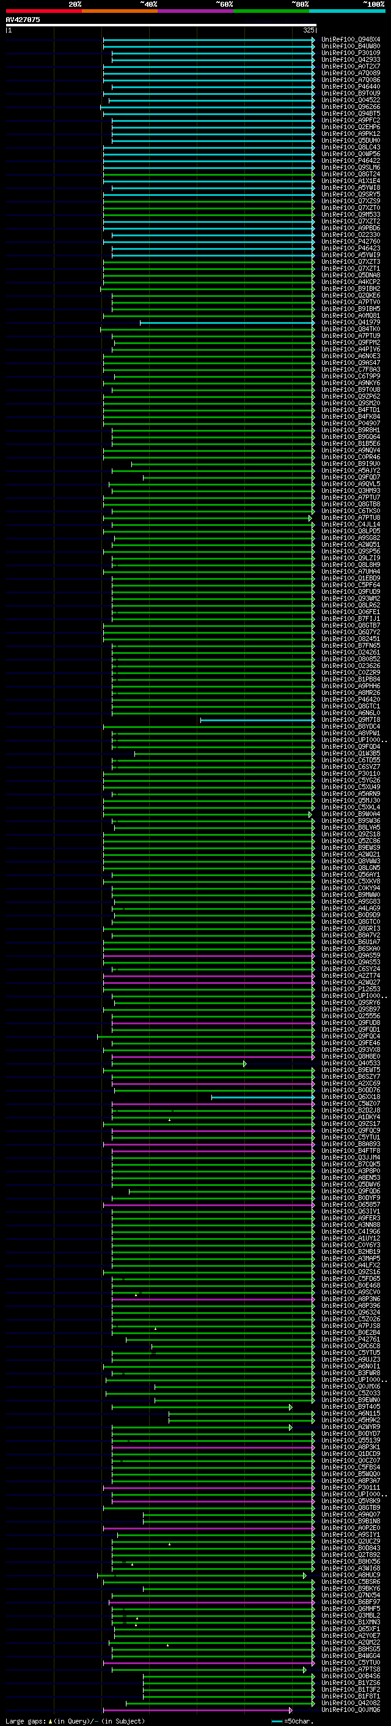Select hit UniRef100_Q9LZI9

pyautogui.click(x=350, y=558)
